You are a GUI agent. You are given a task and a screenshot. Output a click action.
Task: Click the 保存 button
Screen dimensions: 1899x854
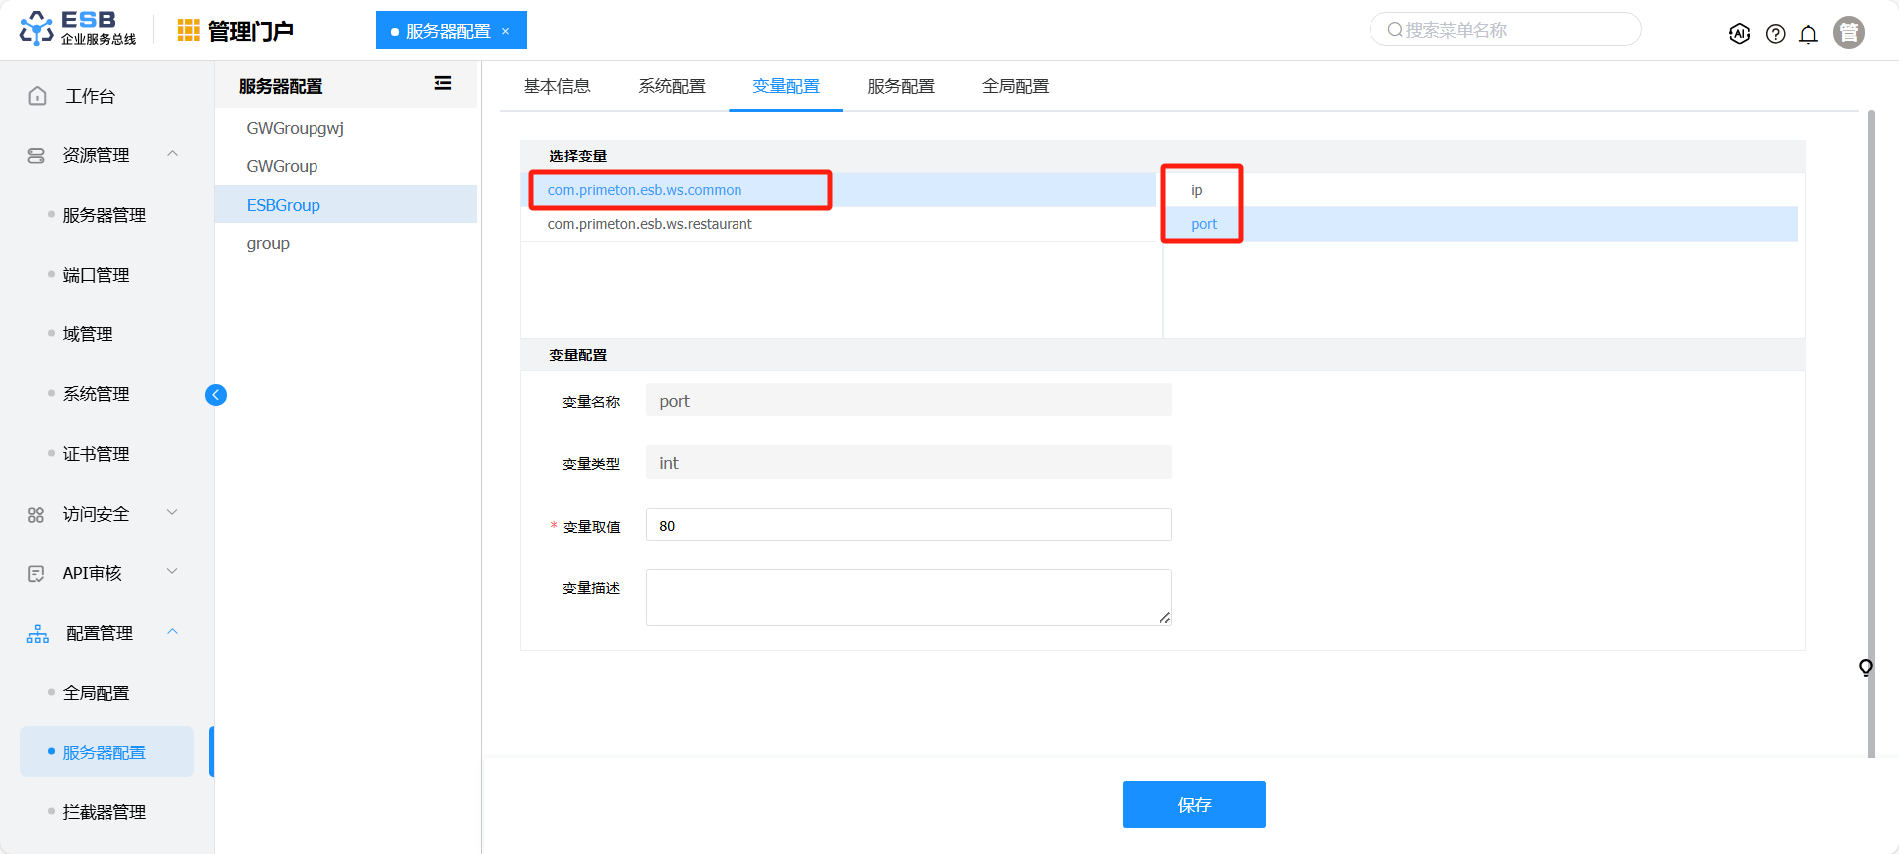(1193, 804)
